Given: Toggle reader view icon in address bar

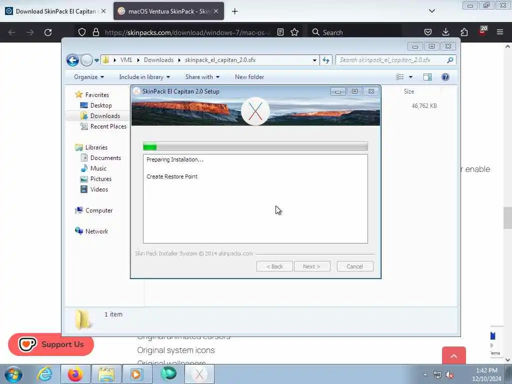Looking at the screenshot, I should point(280,32).
